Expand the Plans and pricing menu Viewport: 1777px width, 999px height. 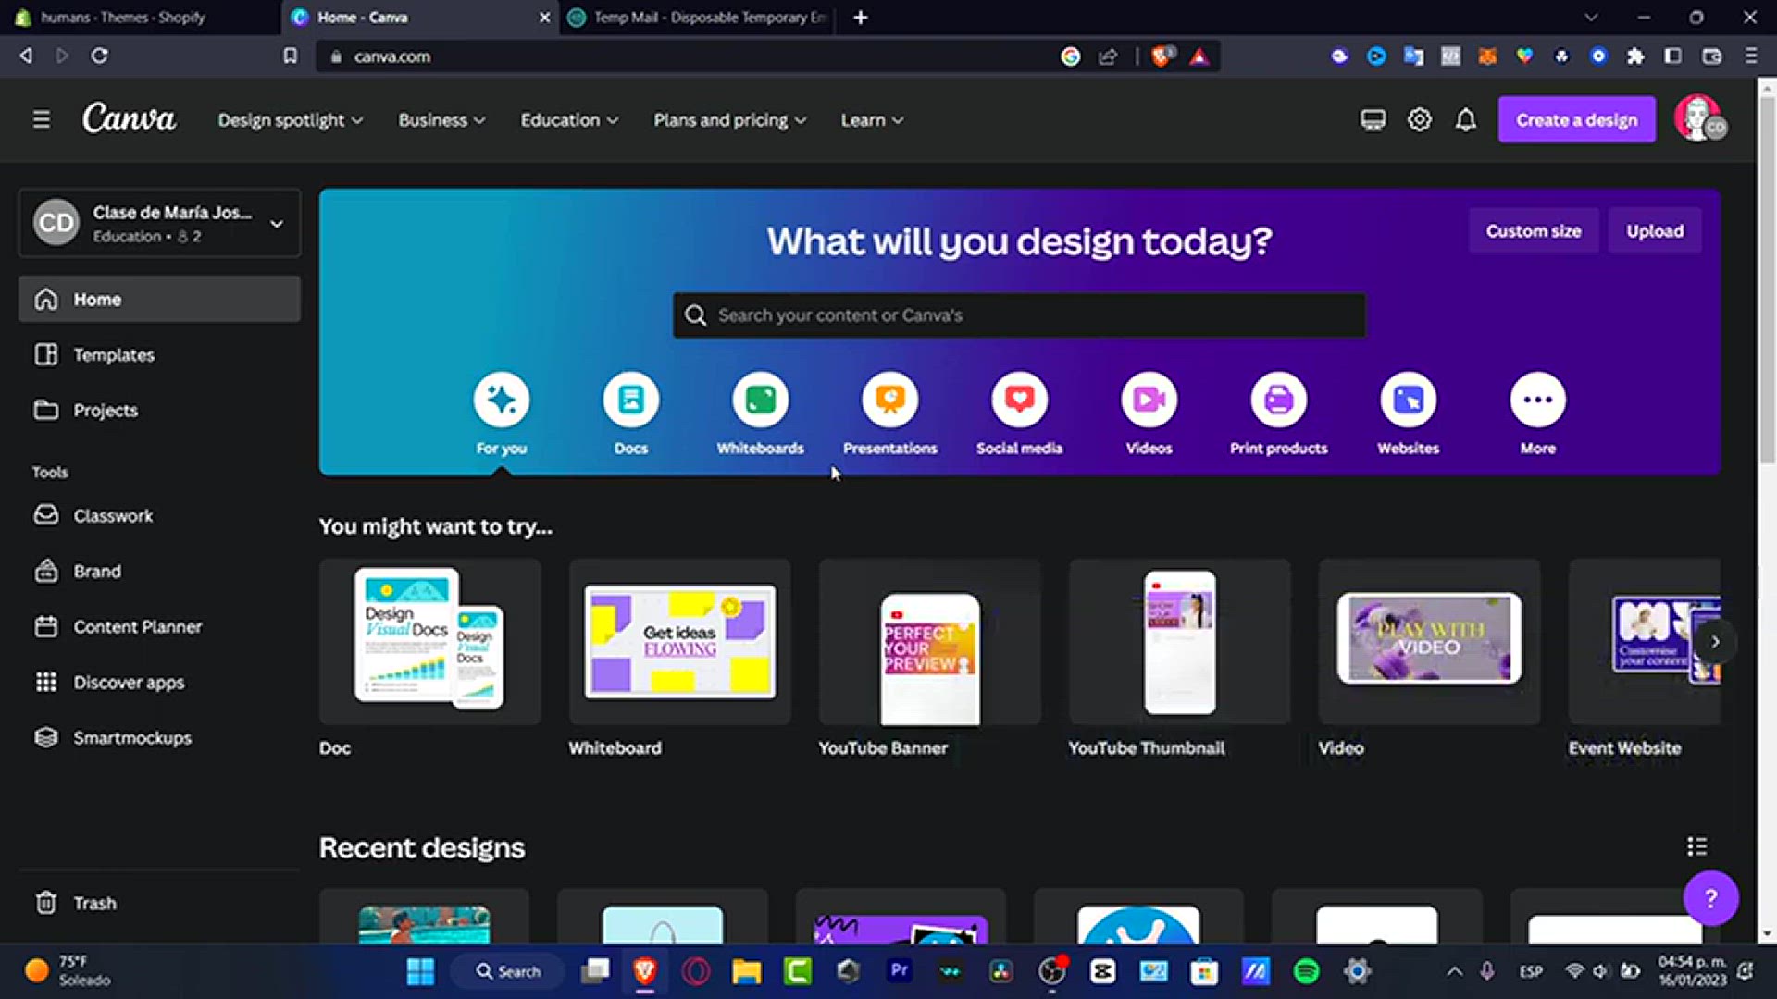coord(729,120)
